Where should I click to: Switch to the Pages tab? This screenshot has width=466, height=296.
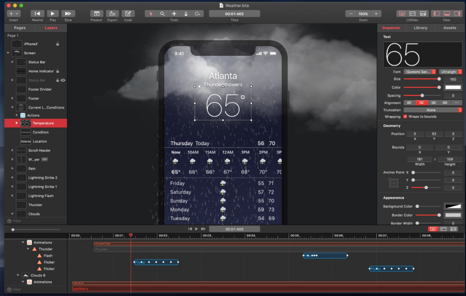pos(20,28)
